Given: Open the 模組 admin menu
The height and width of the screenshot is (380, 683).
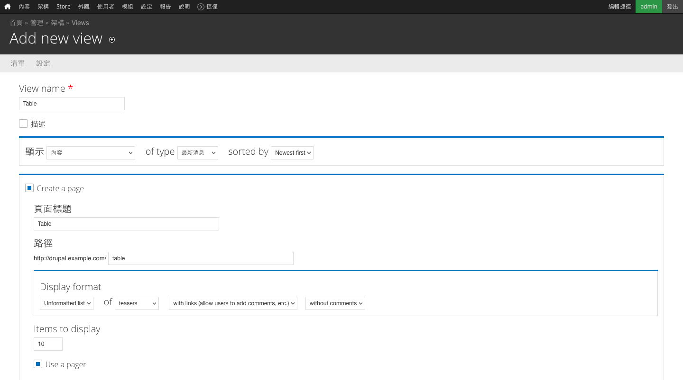Looking at the screenshot, I should (x=127, y=7).
